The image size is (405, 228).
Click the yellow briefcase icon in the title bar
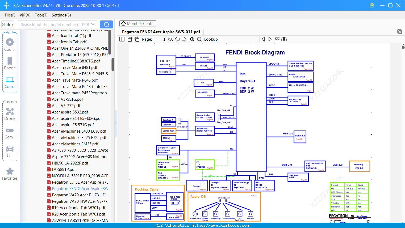pyautogui.click(x=372, y=5)
